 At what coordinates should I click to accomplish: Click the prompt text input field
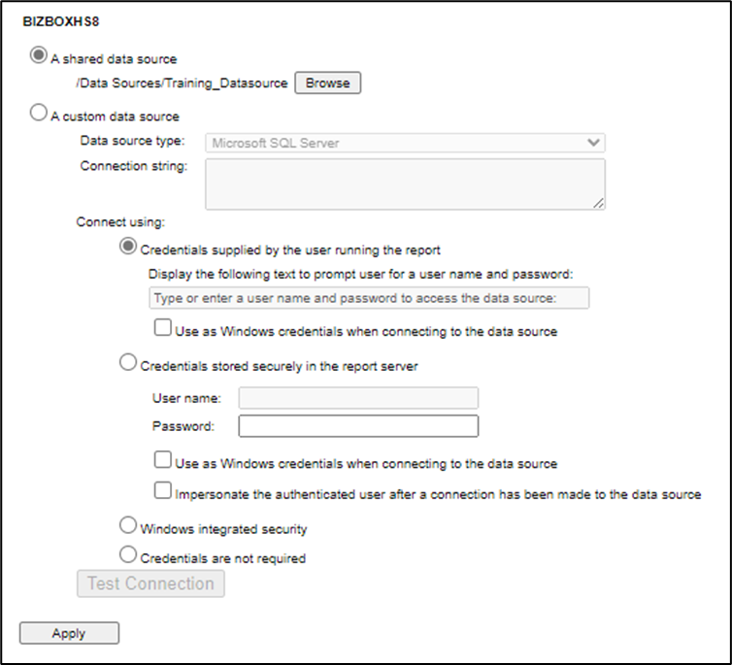(x=370, y=297)
